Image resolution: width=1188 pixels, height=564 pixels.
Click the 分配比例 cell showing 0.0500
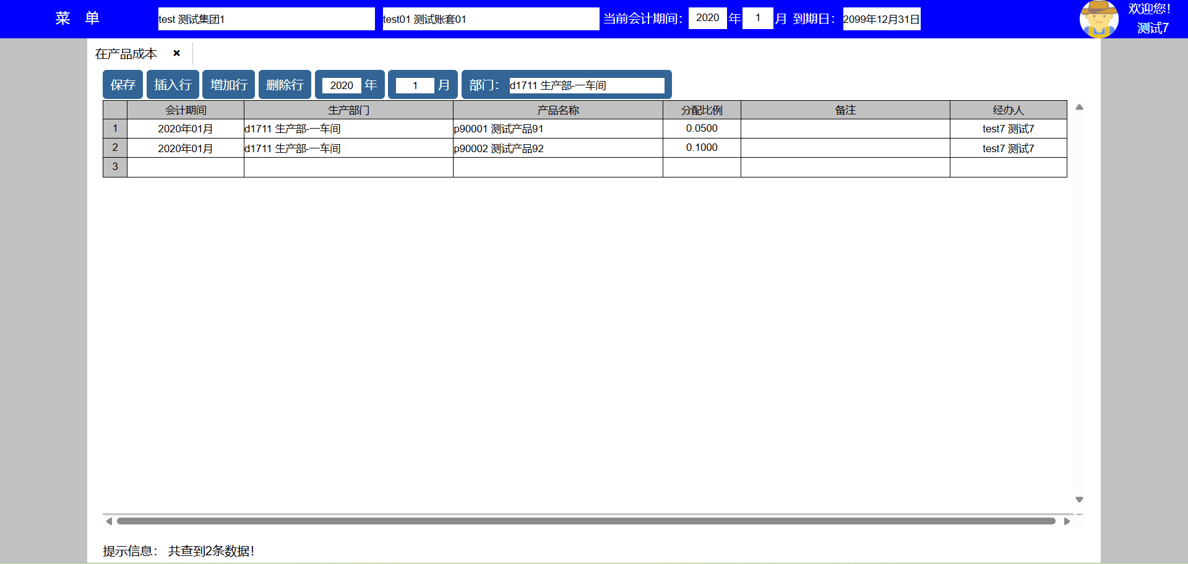(701, 129)
